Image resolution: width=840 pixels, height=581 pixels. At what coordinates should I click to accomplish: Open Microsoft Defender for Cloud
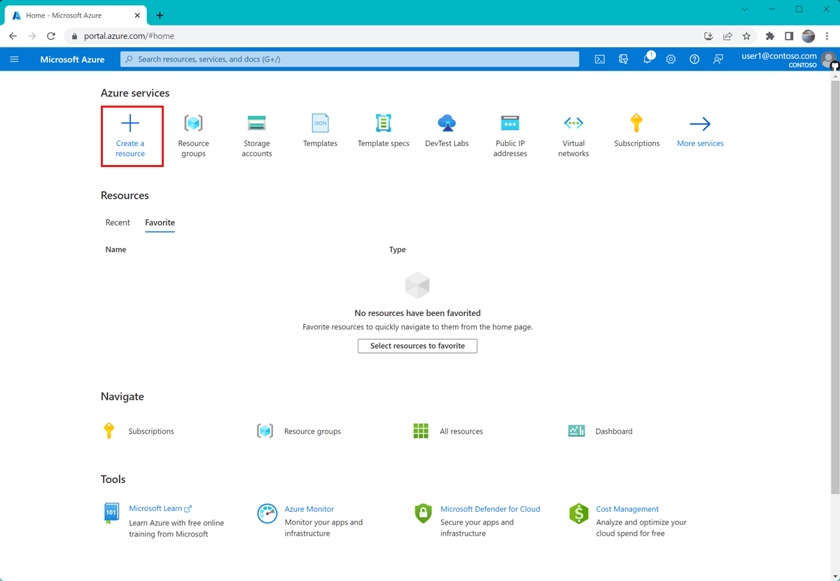[x=490, y=508]
